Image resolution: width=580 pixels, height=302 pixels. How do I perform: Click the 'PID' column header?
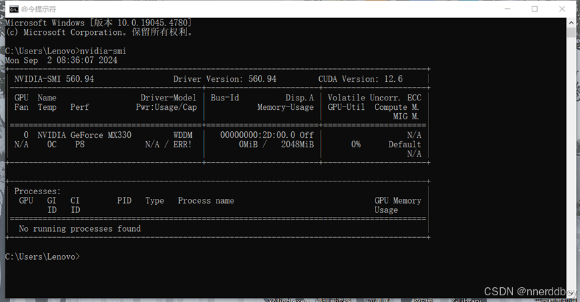click(x=124, y=201)
